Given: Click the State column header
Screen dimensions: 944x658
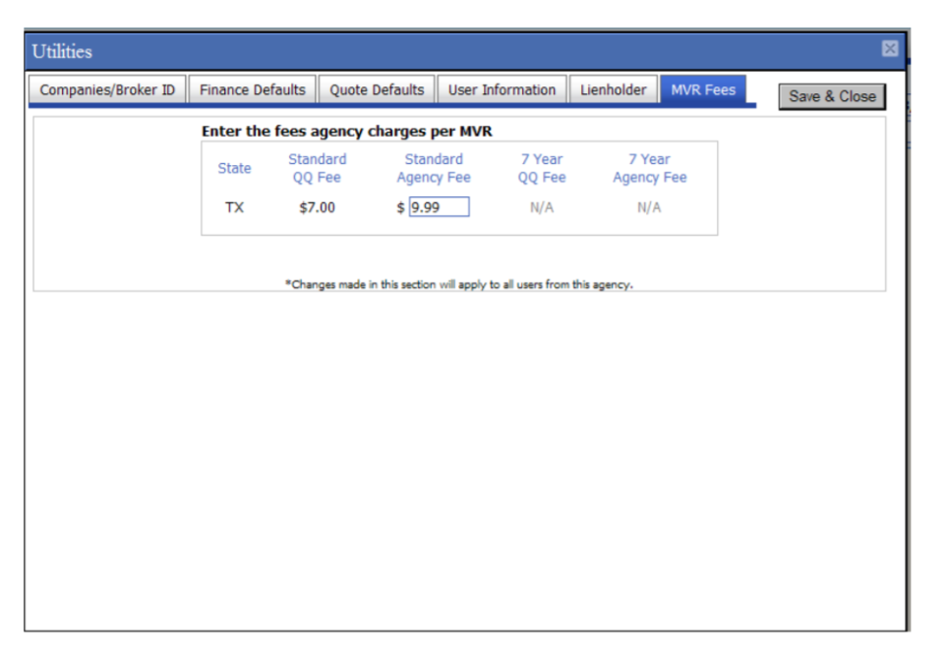Looking at the screenshot, I should click(x=234, y=168).
